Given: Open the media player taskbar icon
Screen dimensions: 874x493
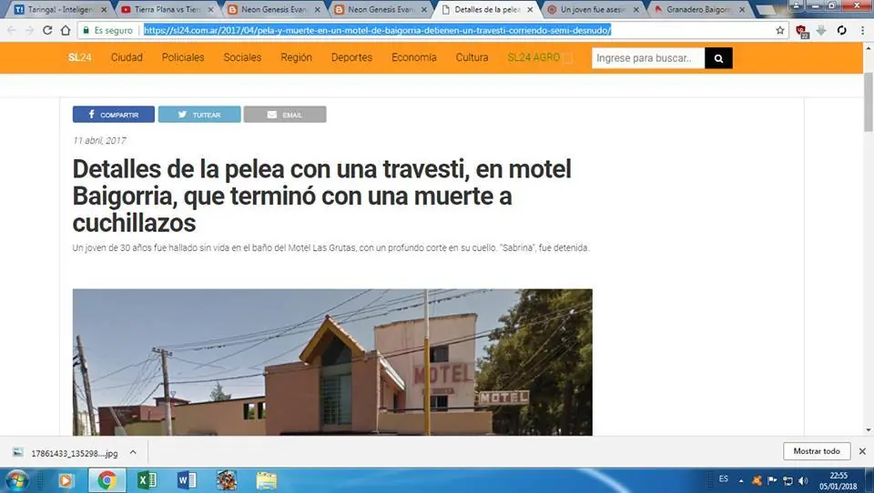Looking at the screenshot, I should click(66, 480).
